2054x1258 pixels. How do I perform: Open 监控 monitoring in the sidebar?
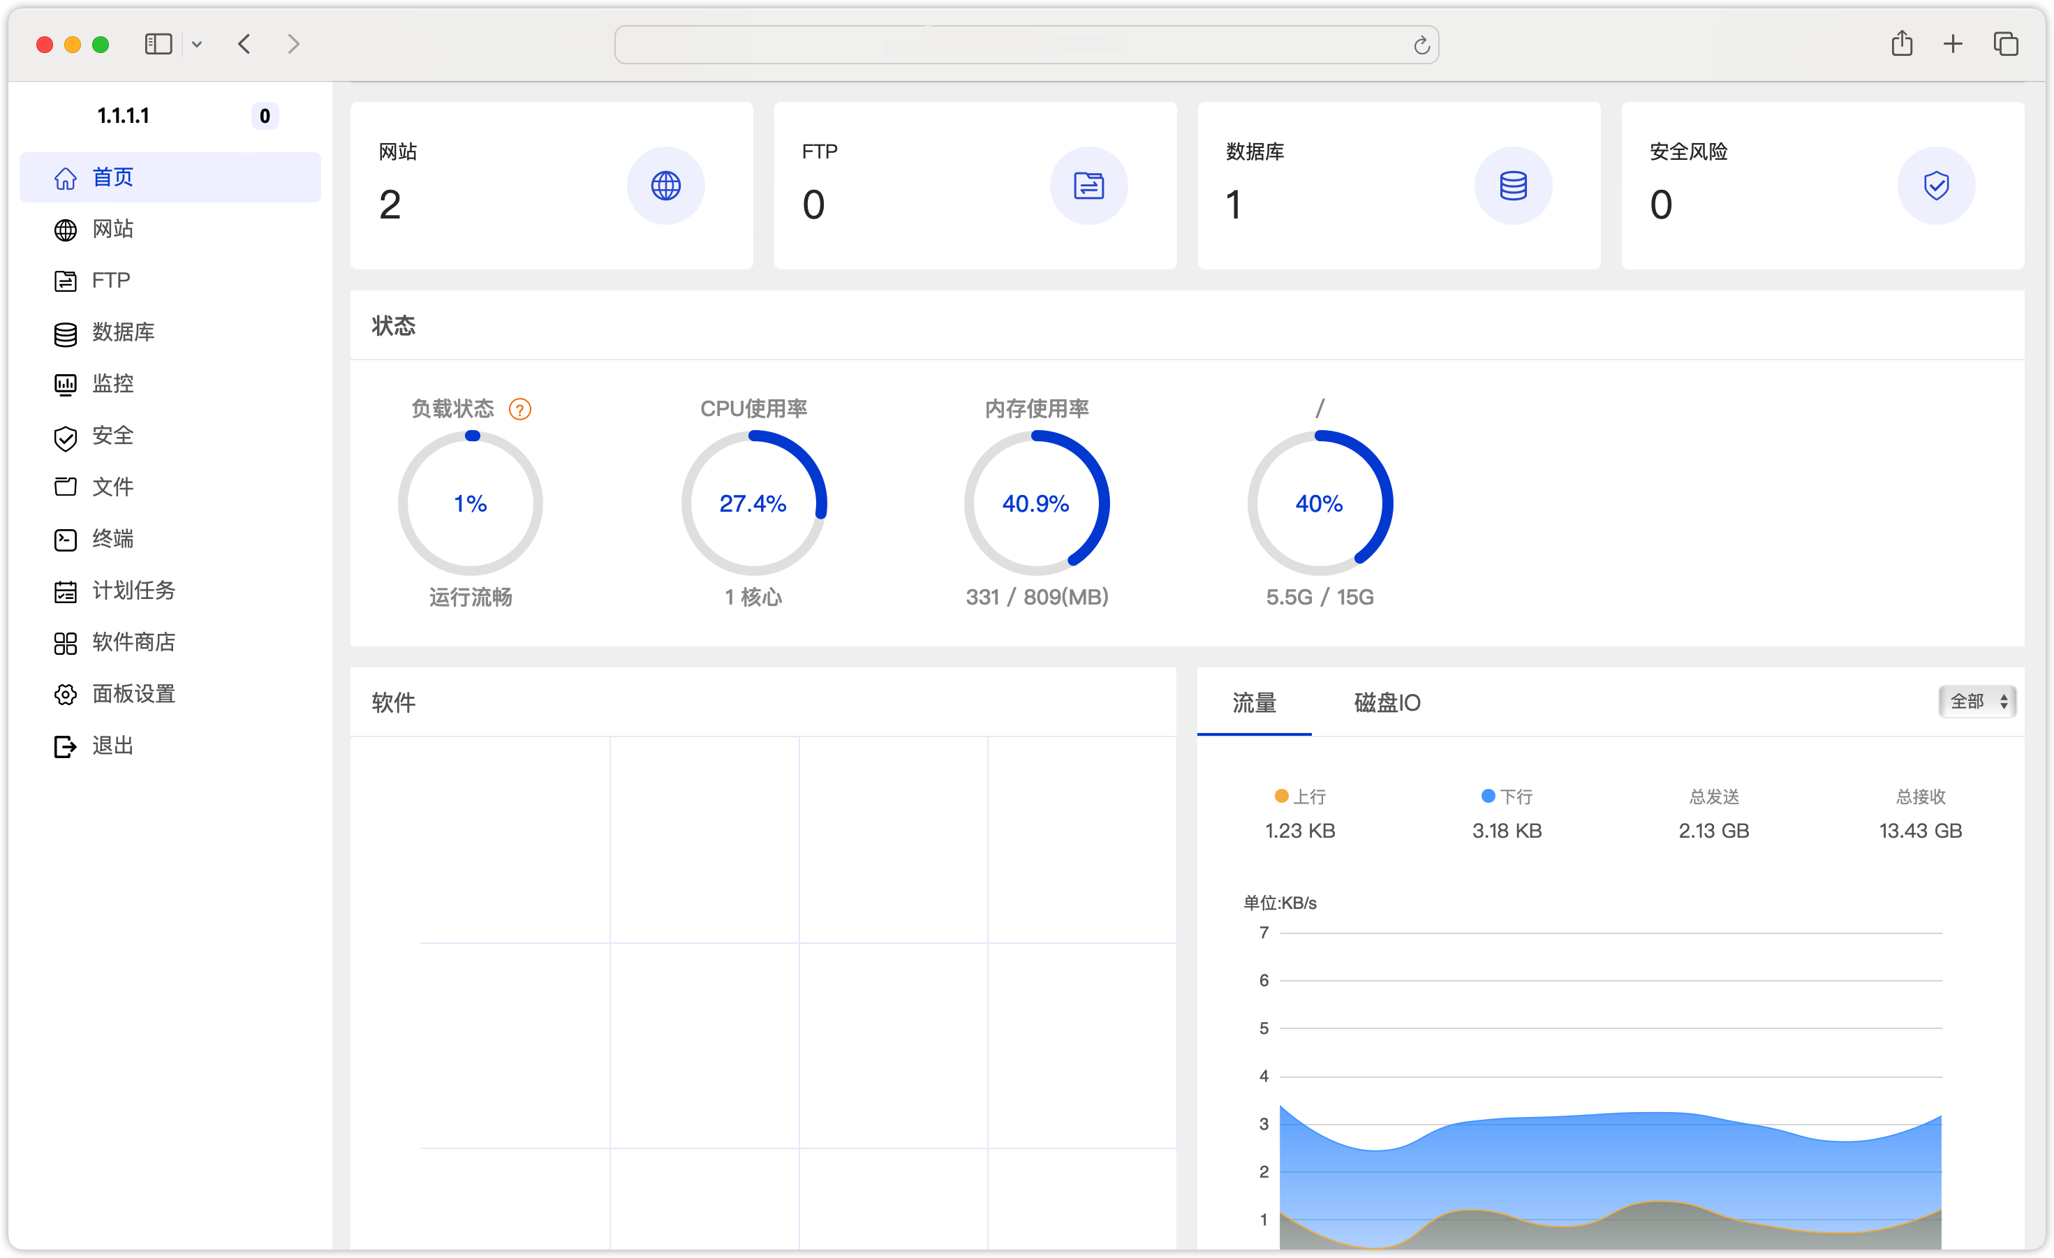click(112, 383)
